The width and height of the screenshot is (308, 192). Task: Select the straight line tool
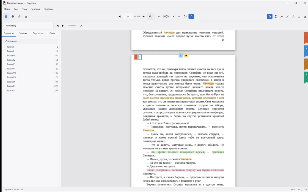pos(287,16)
